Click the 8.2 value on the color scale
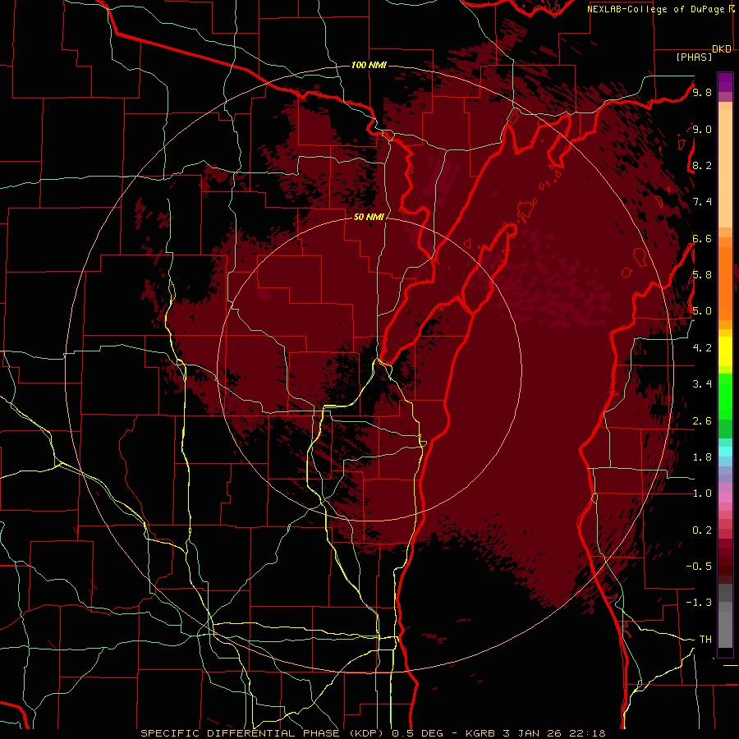739x739 pixels. click(702, 165)
